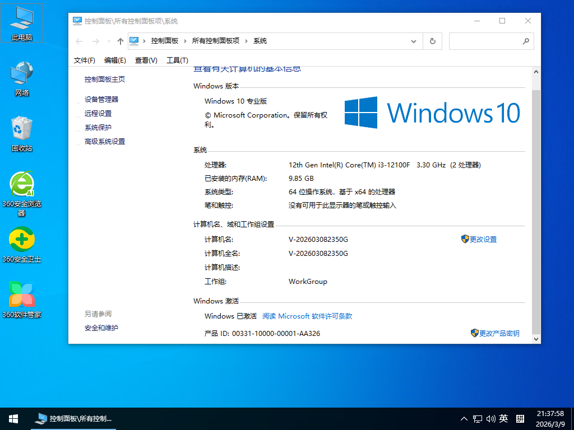Expand hidden icons in the system tray
Image resolution: width=574 pixels, height=430 pixels.
[x=464, y=418]
